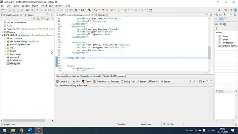Click the editor scroll down arrow

(x=209, y=70)
